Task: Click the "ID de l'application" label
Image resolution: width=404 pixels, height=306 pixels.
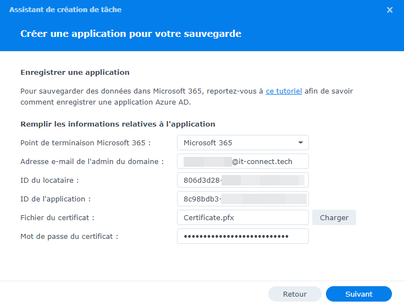Action: coord(56,199)
